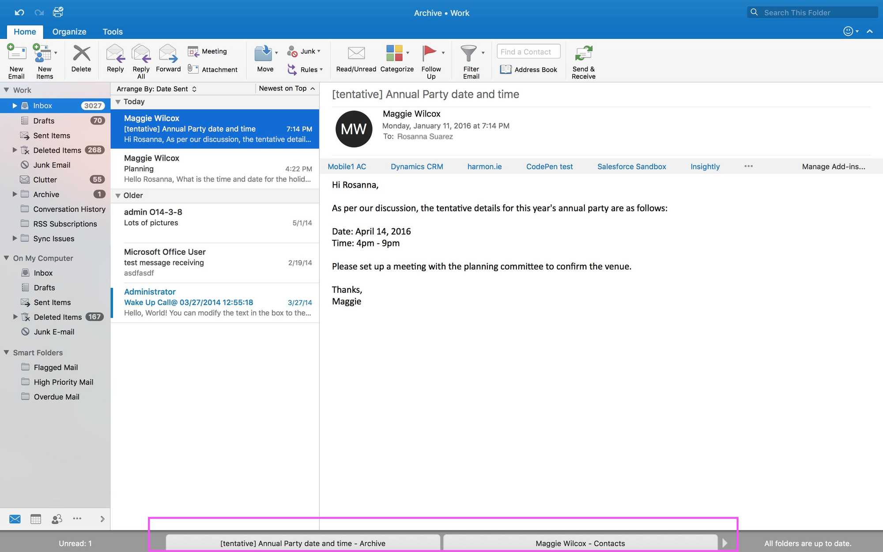The image size is (883, 552).
Task: Select the Mail view icon
Action: click(15, 519)
